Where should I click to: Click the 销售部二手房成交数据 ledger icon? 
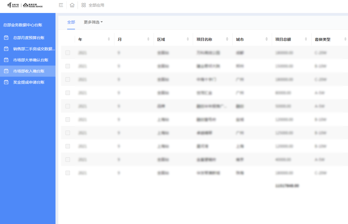point(6,49)
